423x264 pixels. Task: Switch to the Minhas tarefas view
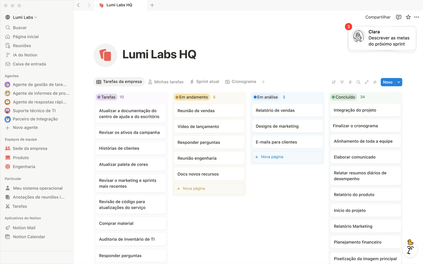click(166, 82)
